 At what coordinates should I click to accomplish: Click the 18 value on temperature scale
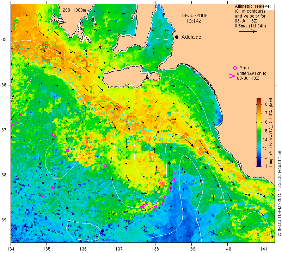click(x=265, y=104)
